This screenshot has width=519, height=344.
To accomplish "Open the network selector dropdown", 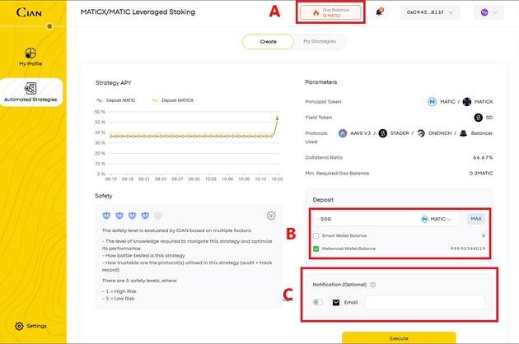I will (x=488, y=12).
